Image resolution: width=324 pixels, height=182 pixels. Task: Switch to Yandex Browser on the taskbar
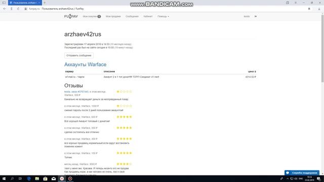pos(62,178)
